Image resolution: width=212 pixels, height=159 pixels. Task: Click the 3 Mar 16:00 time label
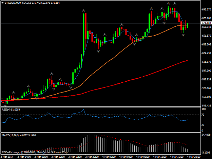[x=75, y=157]
